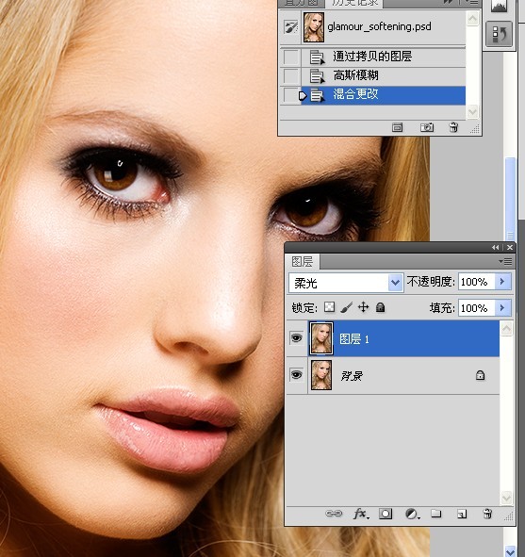This screenshot has height=557, width=525.
Task: Click the 不透明度 100% field
Action: pos(476,282)
